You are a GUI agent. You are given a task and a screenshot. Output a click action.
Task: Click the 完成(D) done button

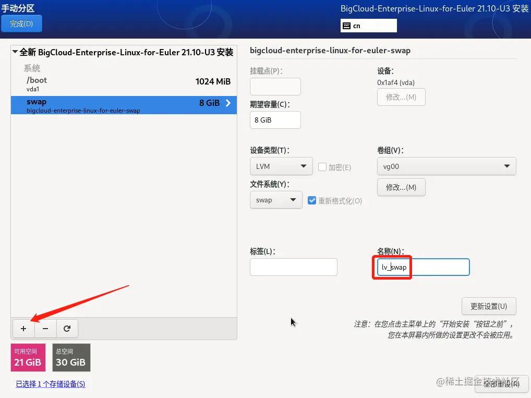[x=22, y=23]
